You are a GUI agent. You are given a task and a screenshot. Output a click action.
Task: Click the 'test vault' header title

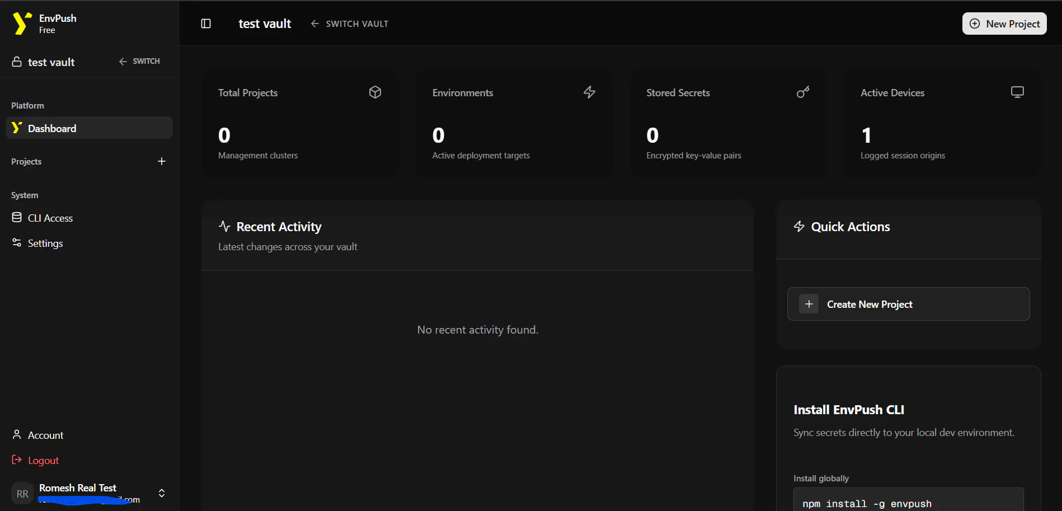pos(265,24)
